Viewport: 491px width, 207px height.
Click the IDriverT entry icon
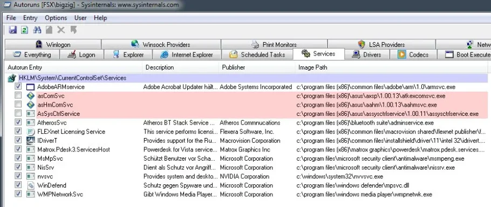(x=30, y=141)
